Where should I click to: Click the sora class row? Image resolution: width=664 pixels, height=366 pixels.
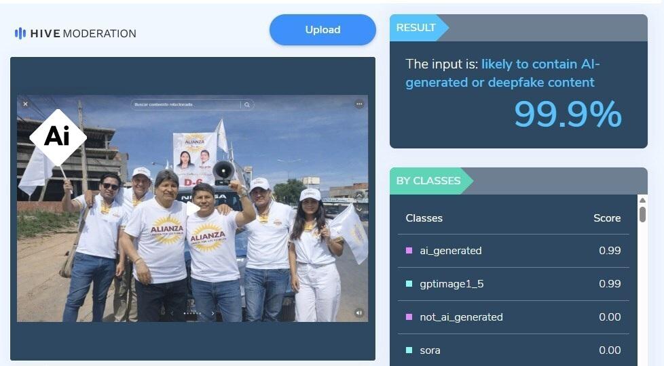pos(513,350)
